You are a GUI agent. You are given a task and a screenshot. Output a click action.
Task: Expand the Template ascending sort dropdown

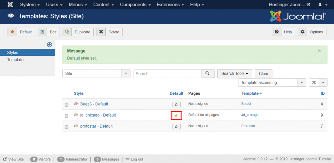pyautogui.click(x=272, y=83)
